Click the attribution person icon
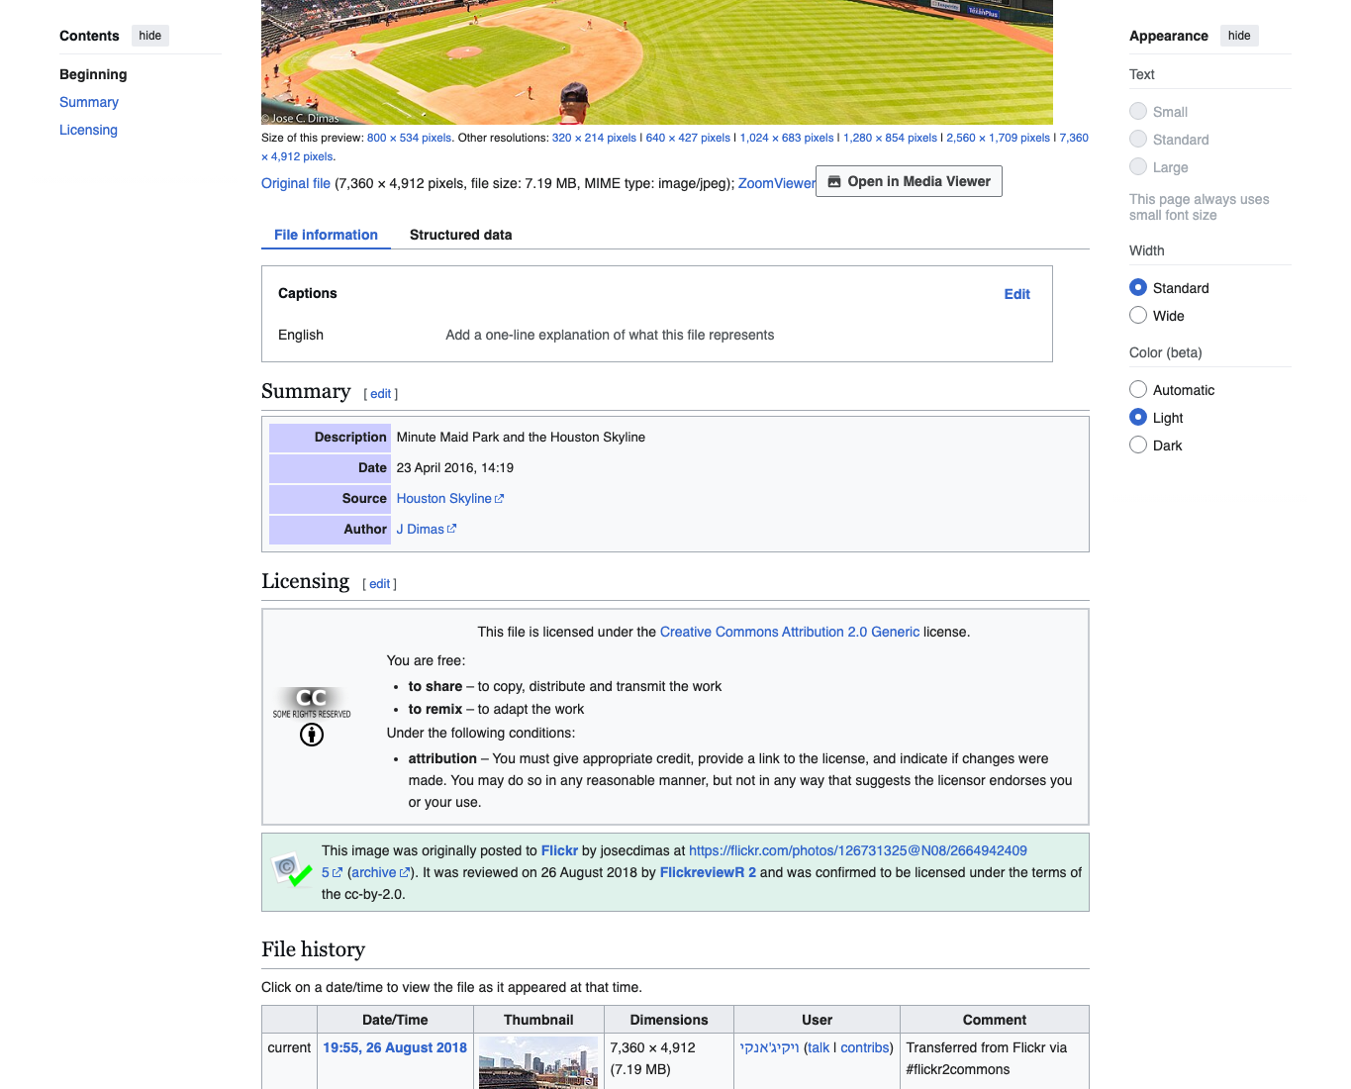The image size is (1351, 1089). [x=312, y=735]
